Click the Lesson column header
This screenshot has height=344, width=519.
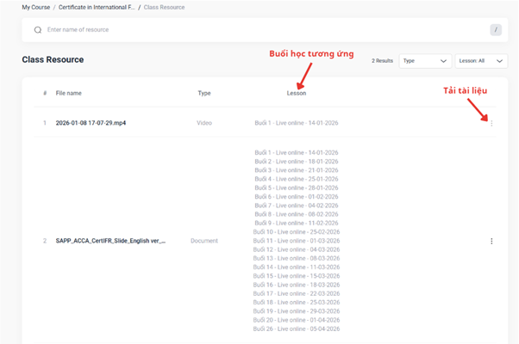(296, 93)
